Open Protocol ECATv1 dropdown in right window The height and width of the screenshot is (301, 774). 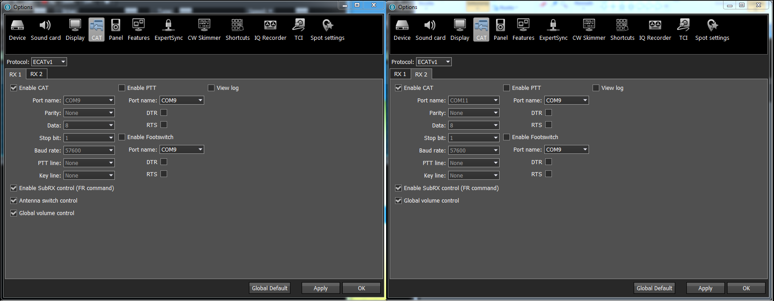tap(434, 62)
